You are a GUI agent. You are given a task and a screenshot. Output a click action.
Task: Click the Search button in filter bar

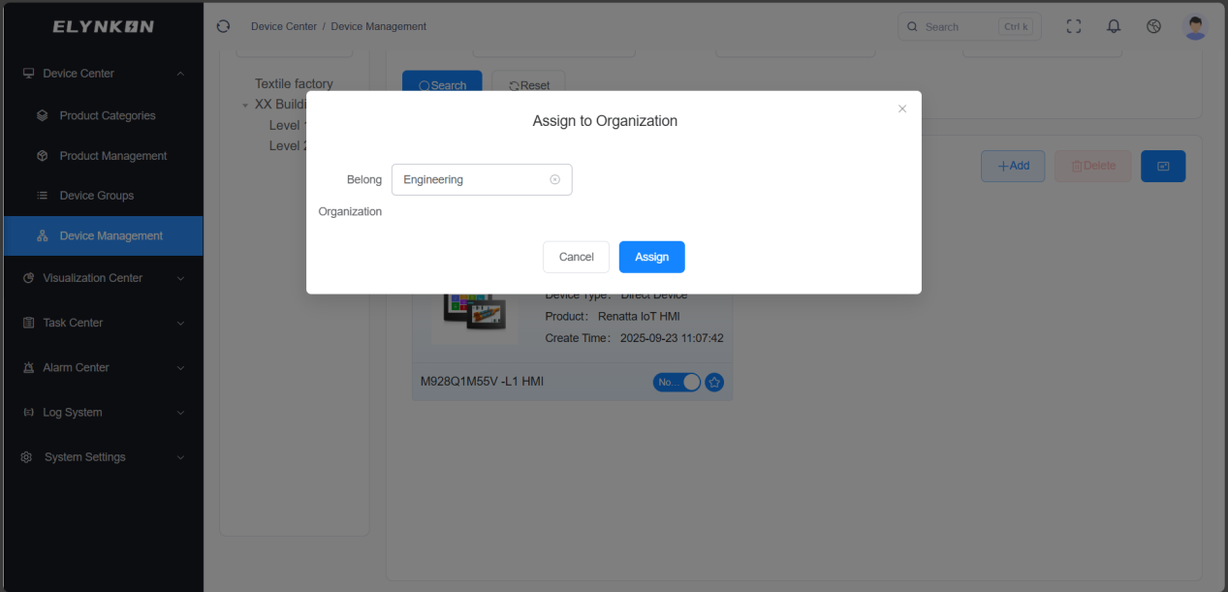(442, 81)
